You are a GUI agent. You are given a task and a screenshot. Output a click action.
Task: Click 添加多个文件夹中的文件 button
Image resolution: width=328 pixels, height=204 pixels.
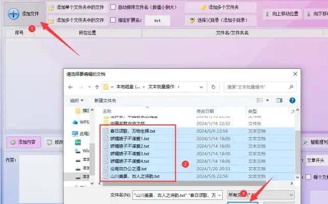coord(77,20)
